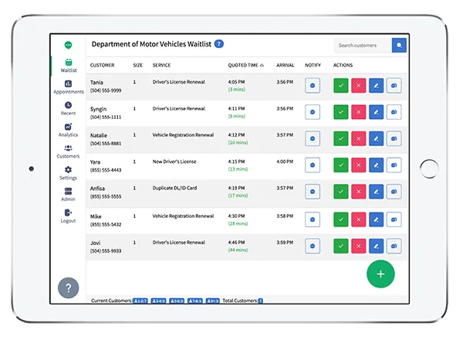Click Jovi's quoted time 4:46 PM
Image resolution: width=463 pixels, height=340 pixels.
tap(236, 243)
